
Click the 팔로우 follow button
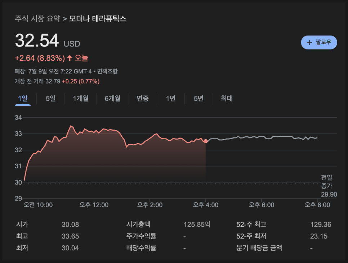click(319, 42)
